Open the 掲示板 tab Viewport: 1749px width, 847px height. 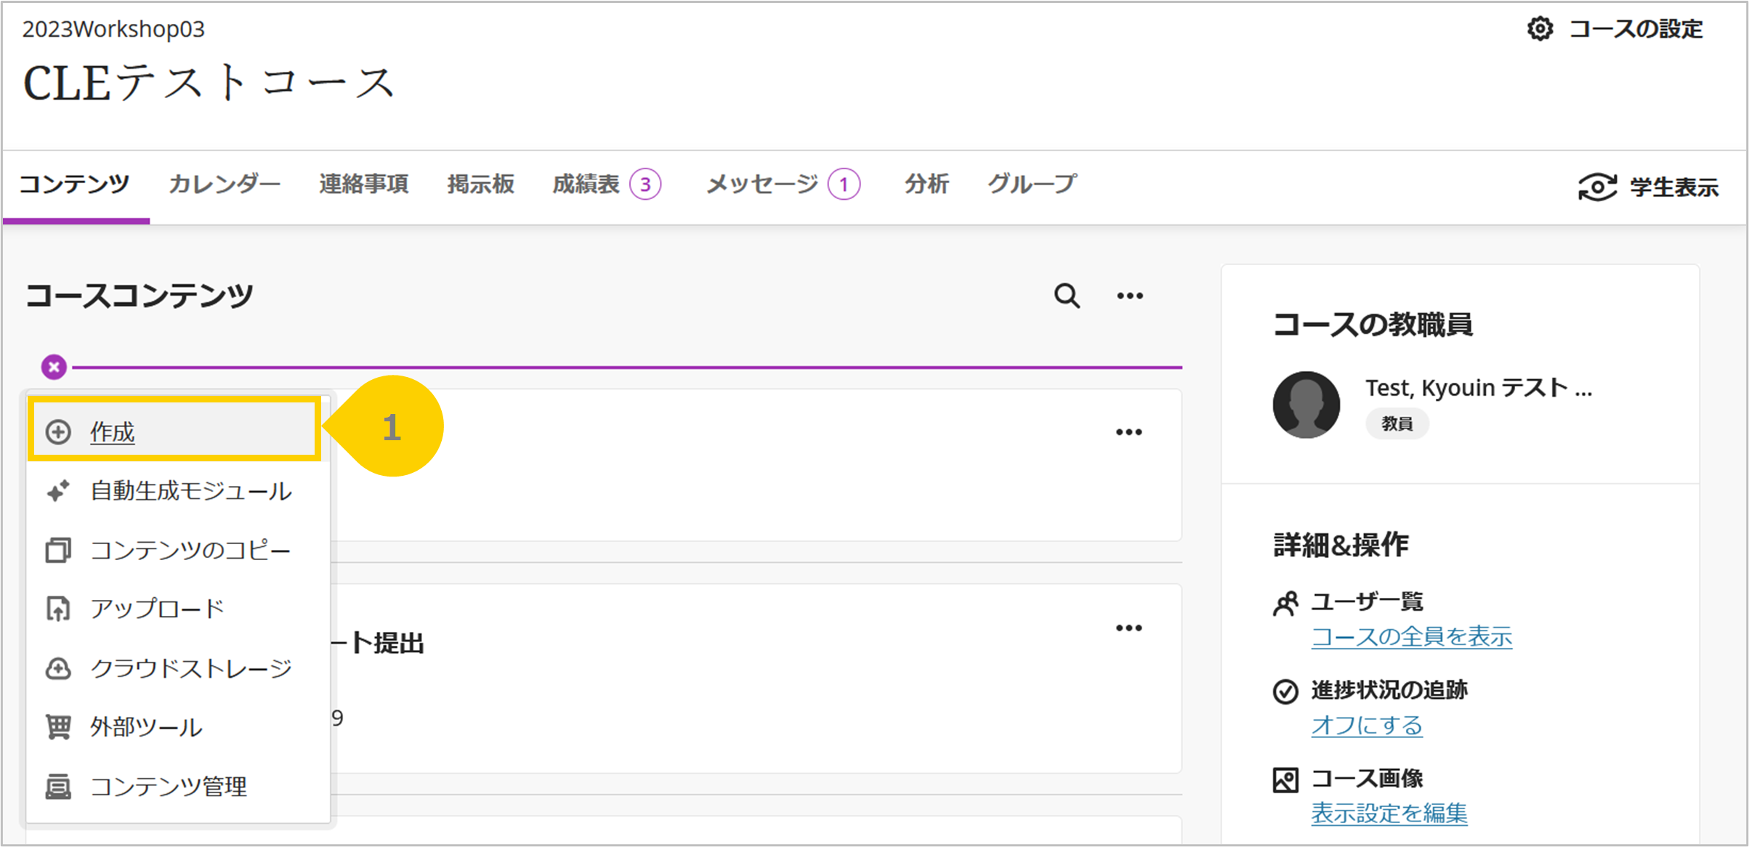point(481,184)
